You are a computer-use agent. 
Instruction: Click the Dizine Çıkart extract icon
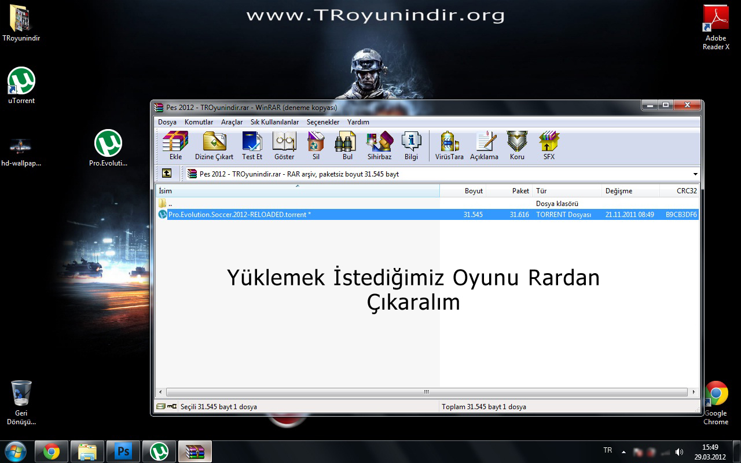(x=214, y=146)
